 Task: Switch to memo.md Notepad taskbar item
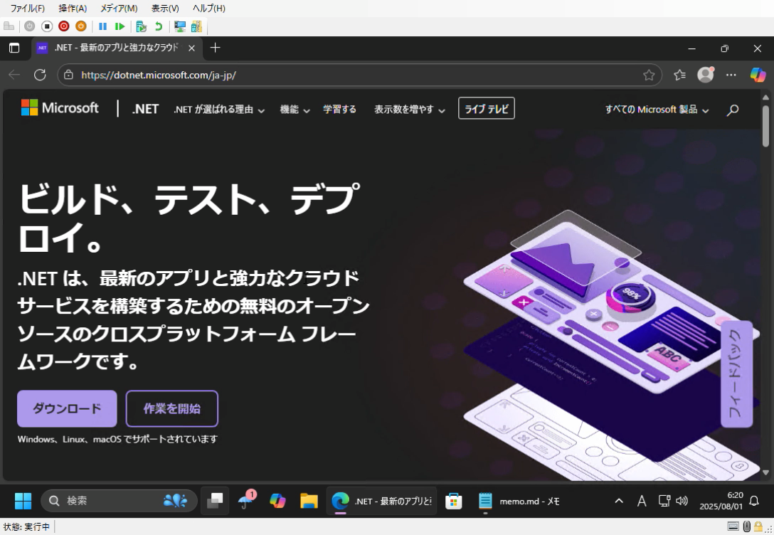[x=520, y=501]
